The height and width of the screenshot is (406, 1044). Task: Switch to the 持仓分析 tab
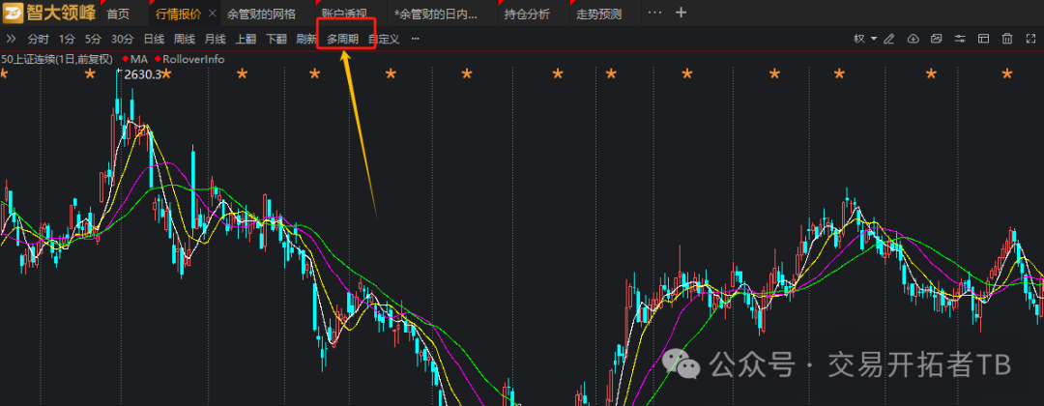click(528, 14)
